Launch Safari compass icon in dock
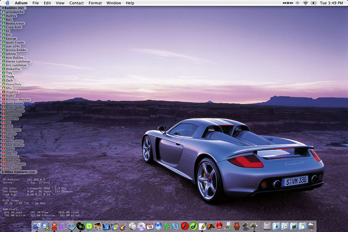The width and height of the screenshot is (348, 232). [72, 226]
